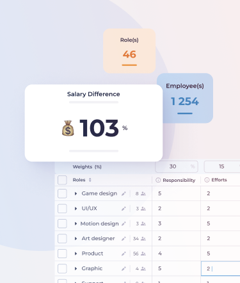Show info for Efforts column

(x=207, y=180)
